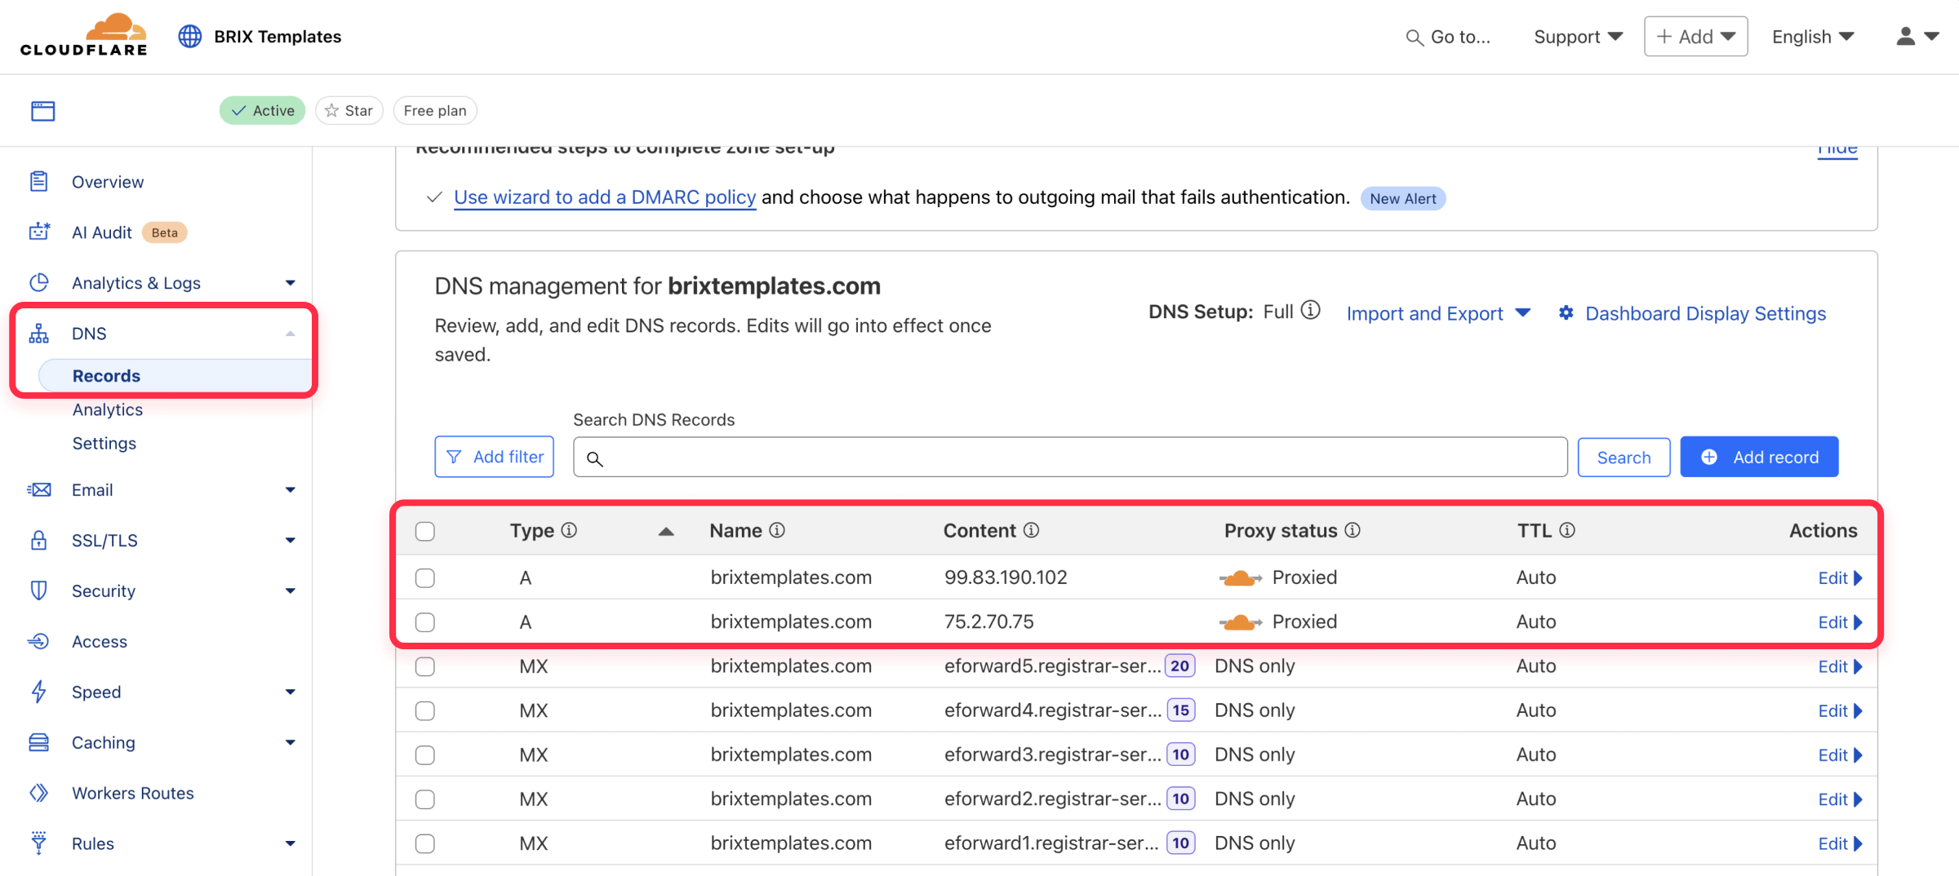Viewport: 1959px width, 876px height.
Task: Open Access in the sidebar
Action: [100, 641]
